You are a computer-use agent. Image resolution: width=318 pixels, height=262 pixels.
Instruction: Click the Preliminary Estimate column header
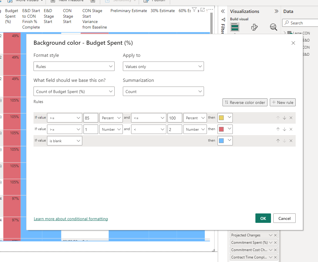point(128,11)
